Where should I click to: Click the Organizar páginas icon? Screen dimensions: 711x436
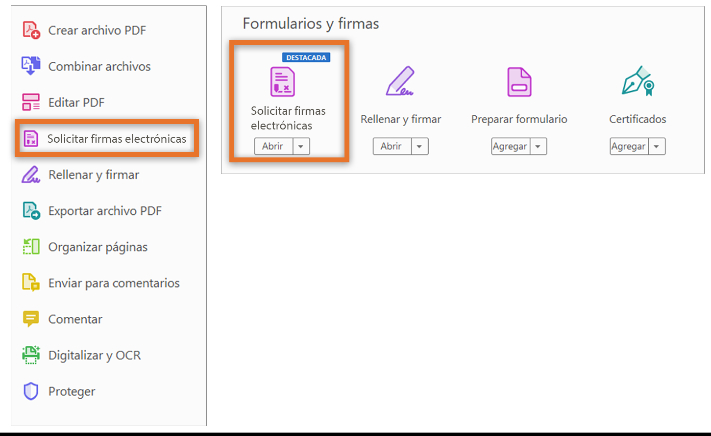[x=31, y=247]
